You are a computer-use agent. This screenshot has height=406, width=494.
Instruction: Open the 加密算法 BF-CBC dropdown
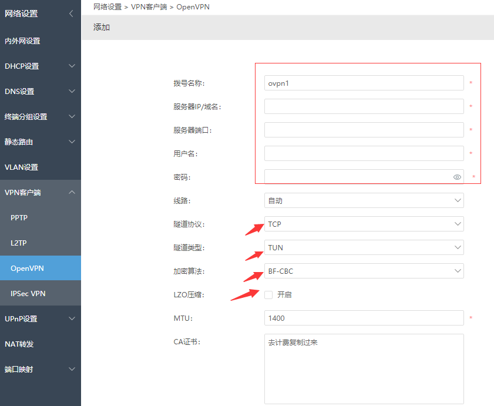click(364, 271)
